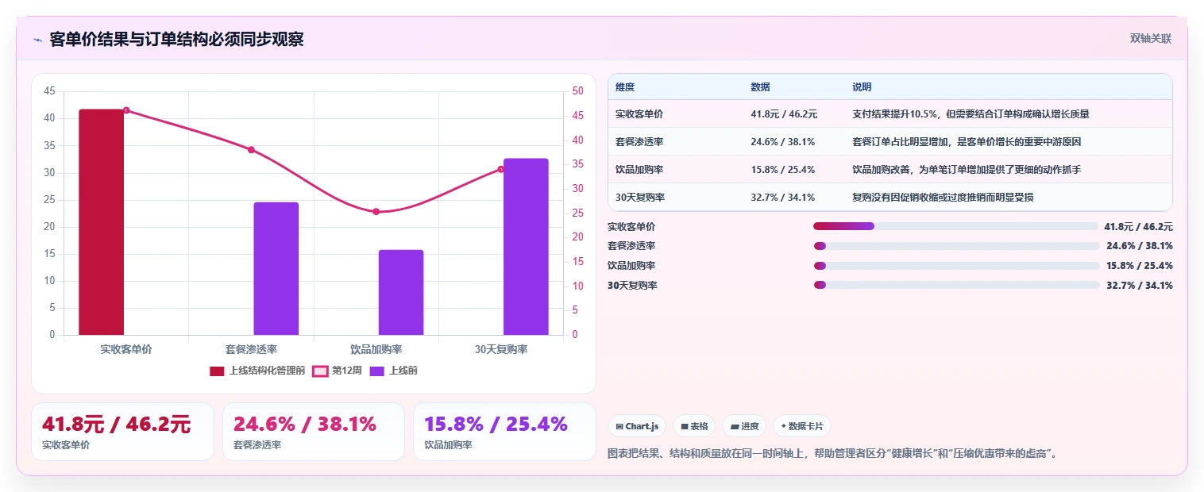Image resolution: width=1204 pixels, height=492 pixels.
Task: Click the red 实收客单价 bar
Action: (101, 222)
